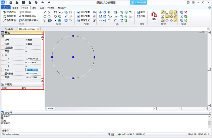
Task: Click the 命令行 input field
Action: pos(111,131)
